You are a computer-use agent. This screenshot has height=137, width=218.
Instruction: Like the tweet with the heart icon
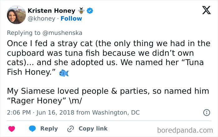[x=12, y=129]
